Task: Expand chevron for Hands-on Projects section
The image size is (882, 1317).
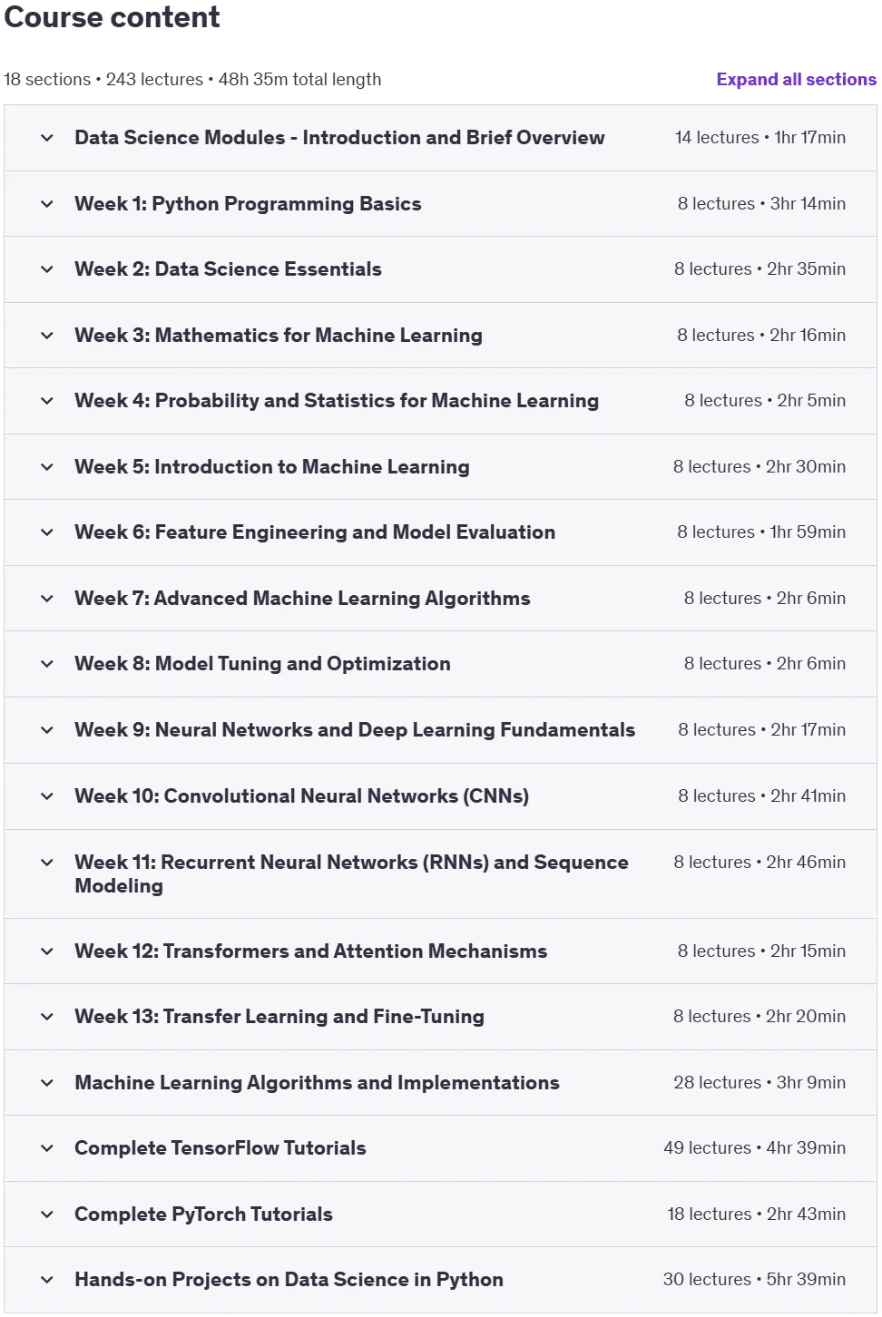Action: [x=47, y=1280]
